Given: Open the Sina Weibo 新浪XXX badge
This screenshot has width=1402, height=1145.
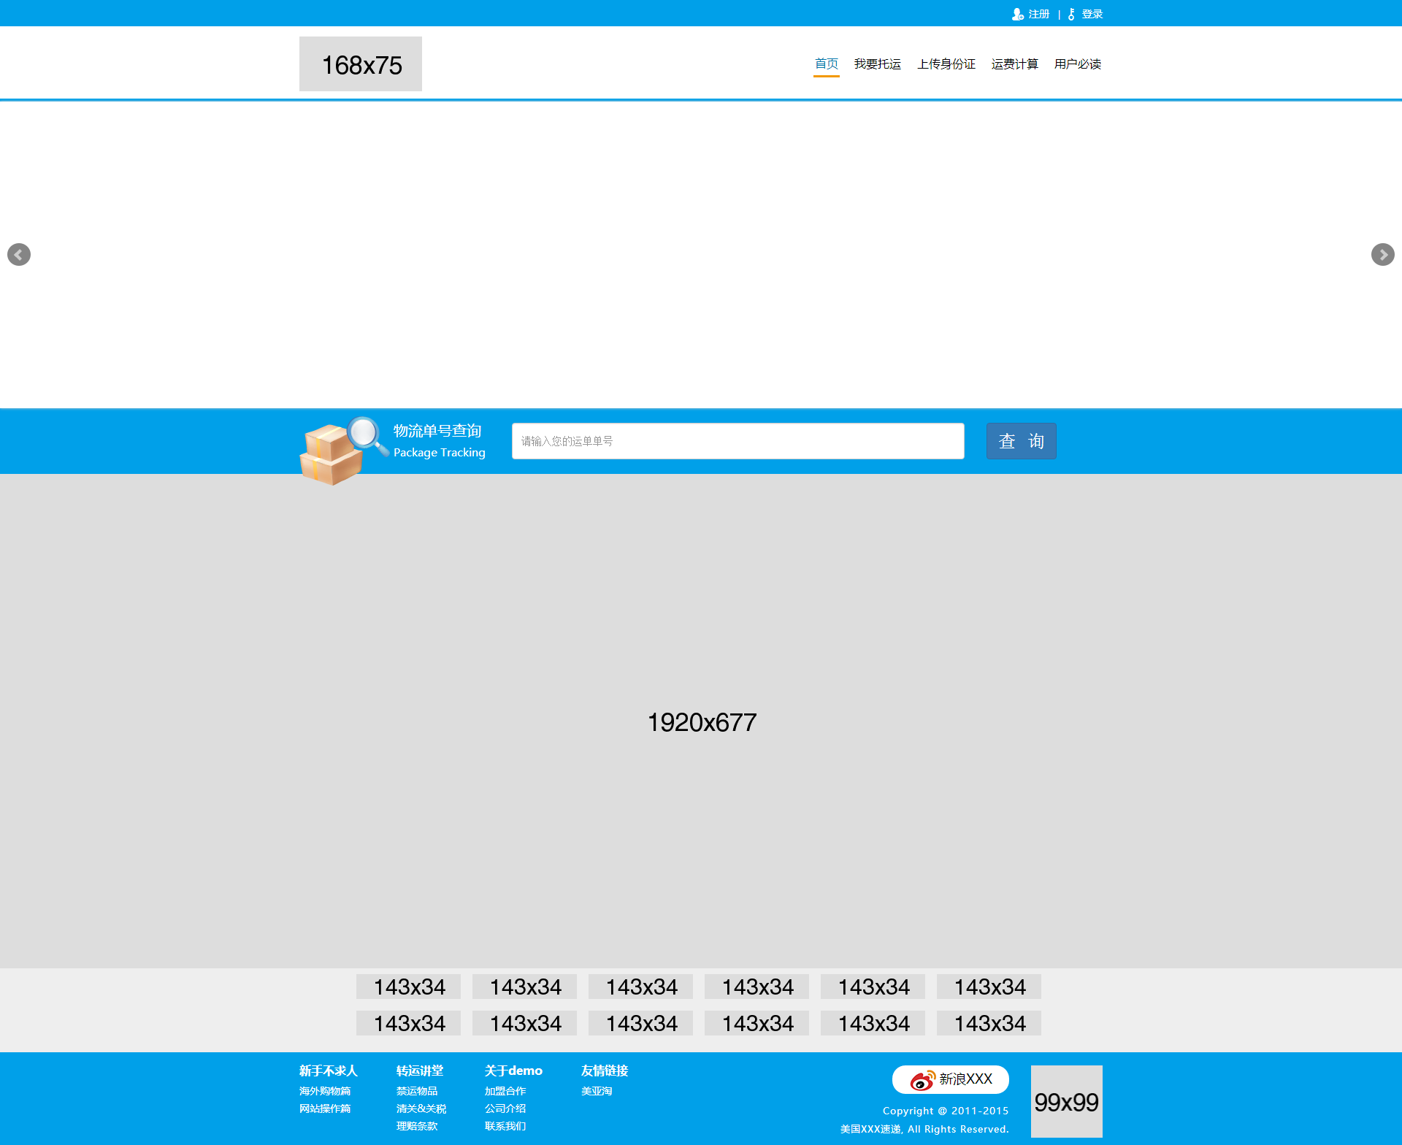Looking at the screenshot, I should tap(951, 1079).
